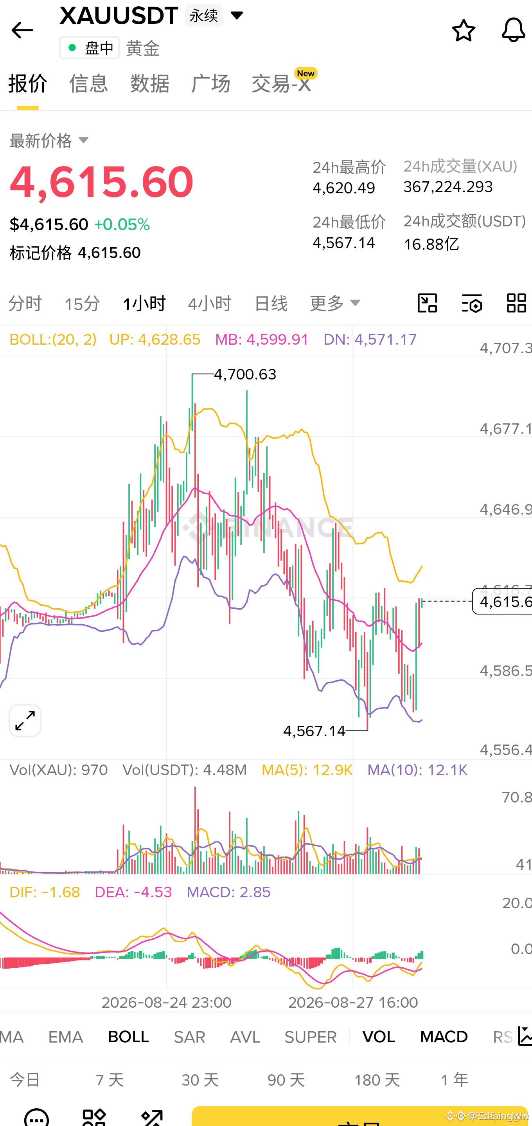
Task: Toggle the EMA indicator
Action: click(65, 1037)
